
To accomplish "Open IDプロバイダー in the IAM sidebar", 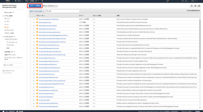I will pyautogui.click(x=9, y=30).
